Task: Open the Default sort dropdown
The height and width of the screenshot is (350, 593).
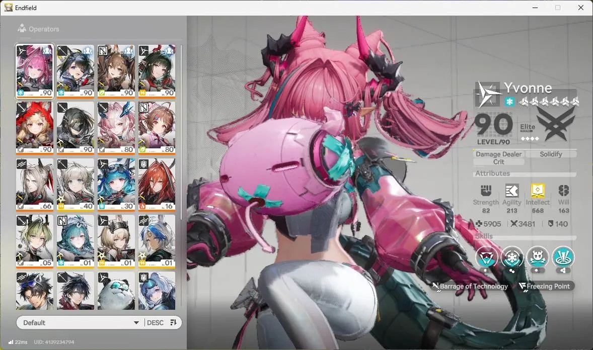Action: (80, 322)
